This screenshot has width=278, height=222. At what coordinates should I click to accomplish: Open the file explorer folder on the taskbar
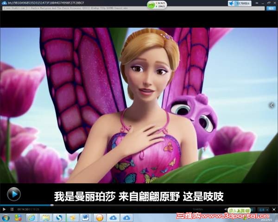[x=45, y=217]
